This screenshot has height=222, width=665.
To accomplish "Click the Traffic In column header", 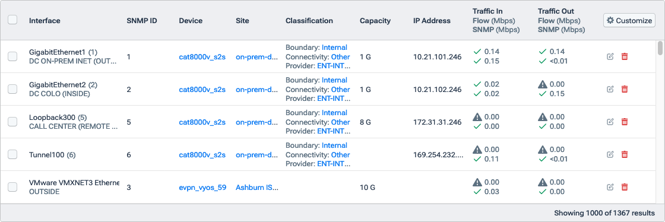I will [487, 11].
